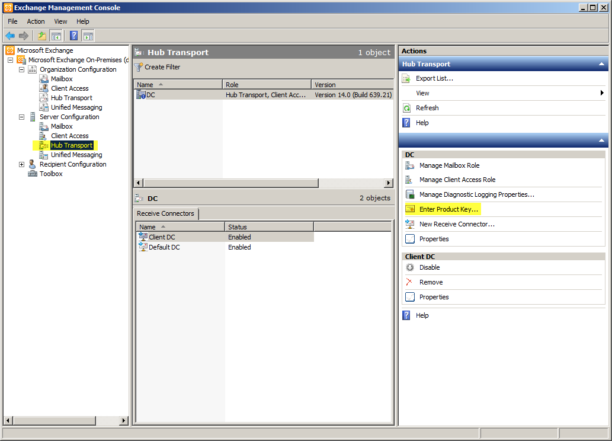Open the View submenu arrow in Actions

coord(602,93)
